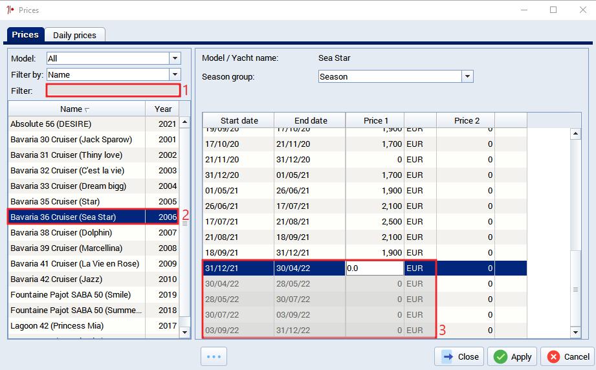Click the Cancel button

[x=568, y=356]
